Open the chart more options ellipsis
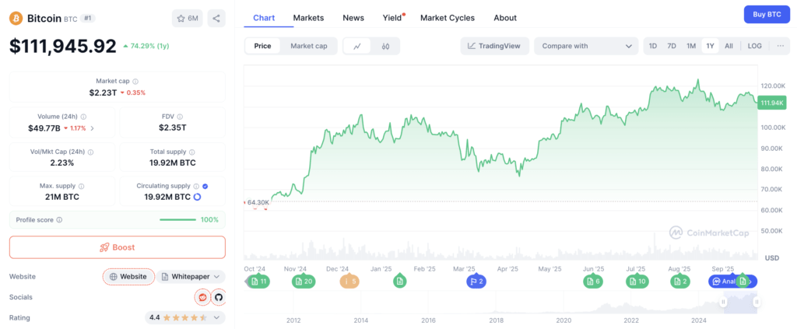The height and width of the screenshot is (329, 797). [x=780, y=46]
